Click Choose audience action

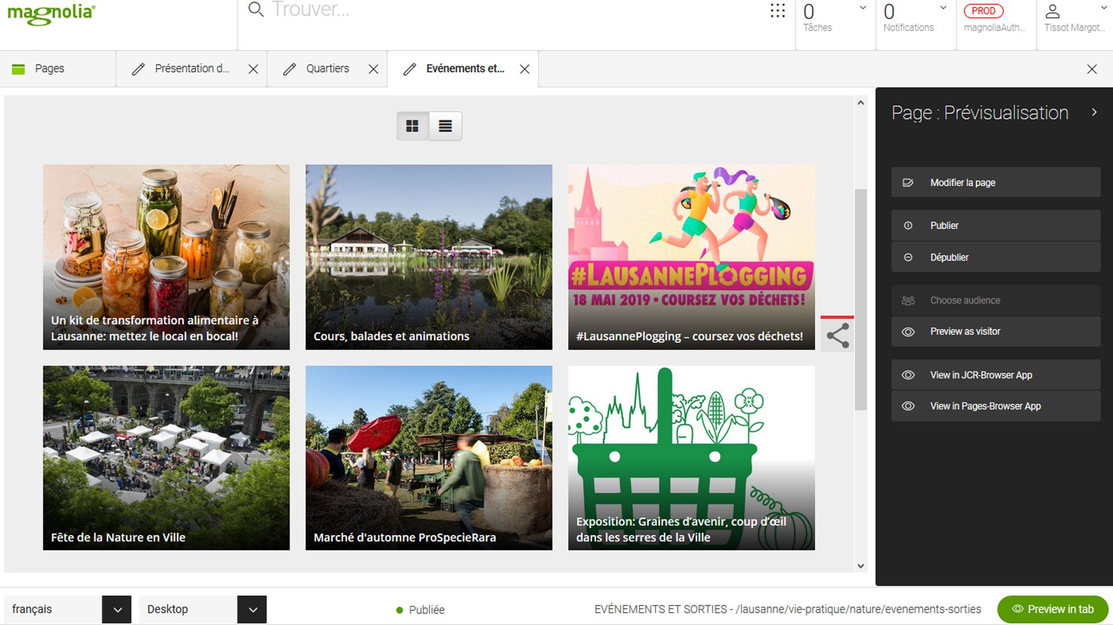tap(996, 300)
